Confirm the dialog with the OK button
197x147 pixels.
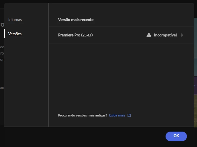pos(176,136)
